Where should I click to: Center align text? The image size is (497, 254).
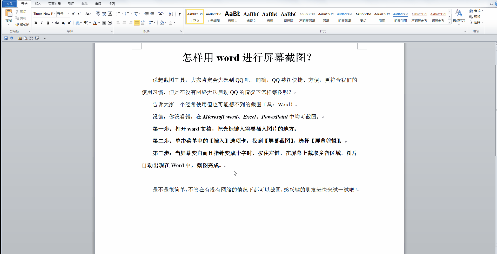tap(124, 23)
